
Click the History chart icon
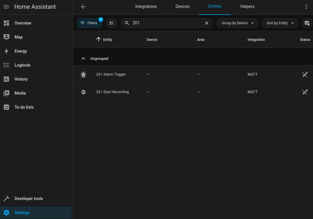[x=6, y=79]
